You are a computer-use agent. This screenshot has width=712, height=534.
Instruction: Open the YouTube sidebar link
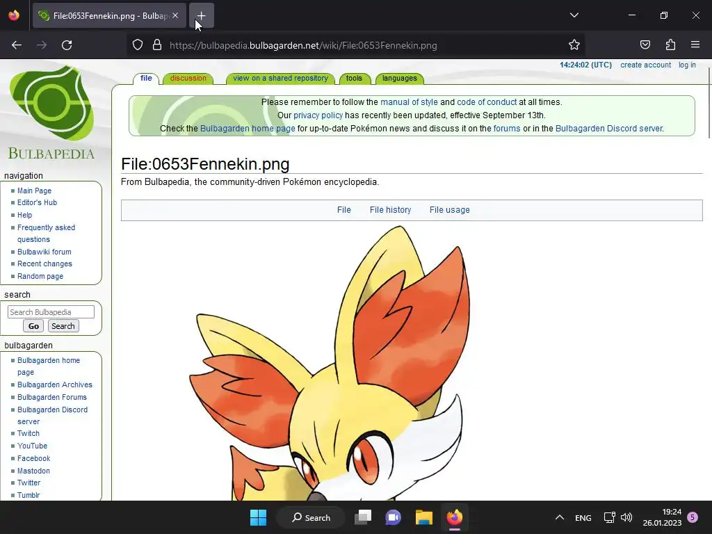pos(32,446)
